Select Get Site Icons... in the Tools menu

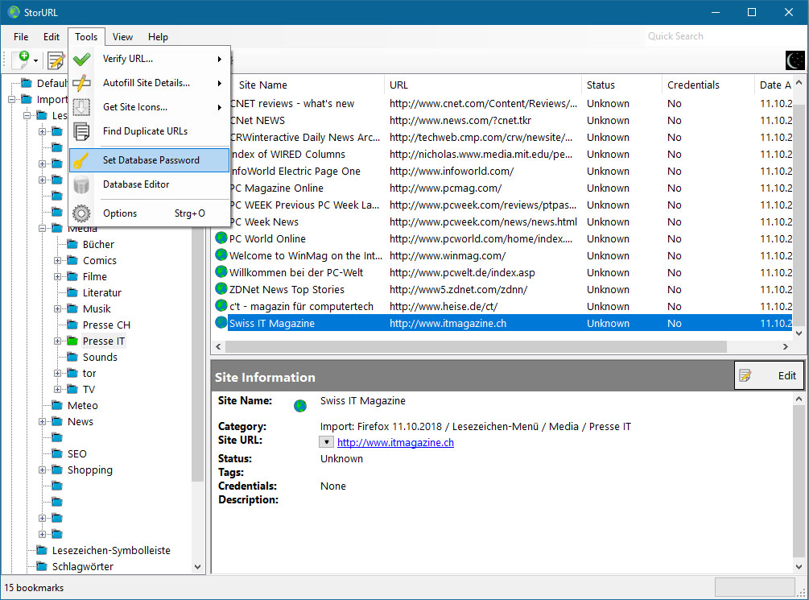click(x=149, y=107)
